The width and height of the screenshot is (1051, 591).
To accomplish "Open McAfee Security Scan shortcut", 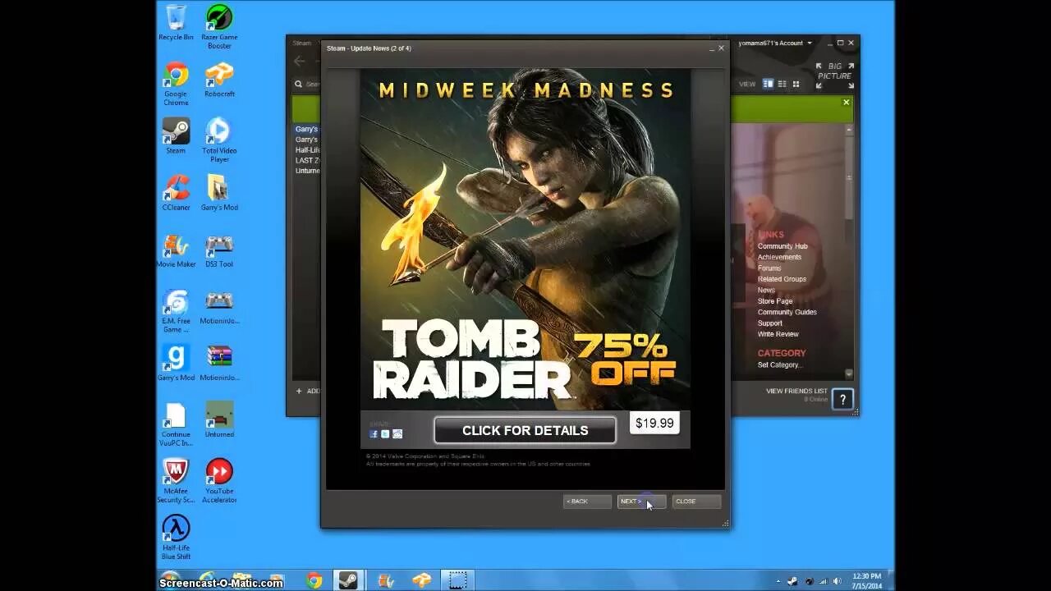I will 176,481.
